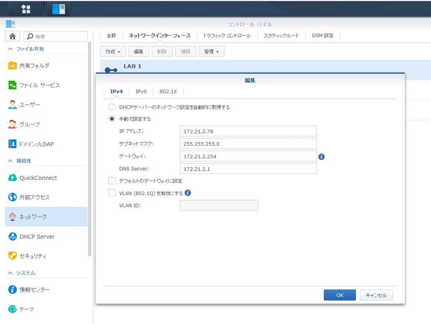The height and width of the screenshot is (324, 431).
Task: Open テーマ palette icon
Action: point(12,309)
